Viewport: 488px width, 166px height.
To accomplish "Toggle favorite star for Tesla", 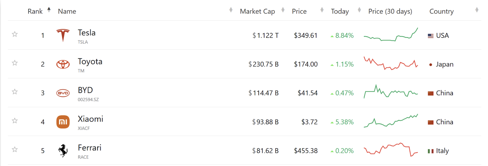I will coord(15,34).
